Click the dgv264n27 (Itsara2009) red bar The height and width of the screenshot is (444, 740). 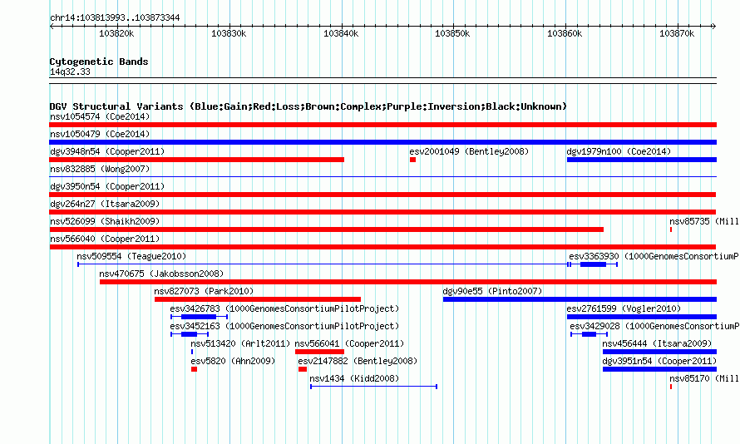tap(382, 212)
